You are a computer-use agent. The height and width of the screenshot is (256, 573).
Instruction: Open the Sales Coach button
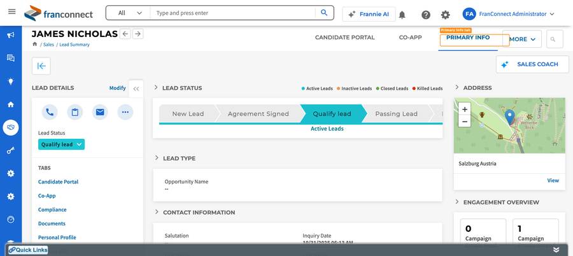[x=532, y=64]
